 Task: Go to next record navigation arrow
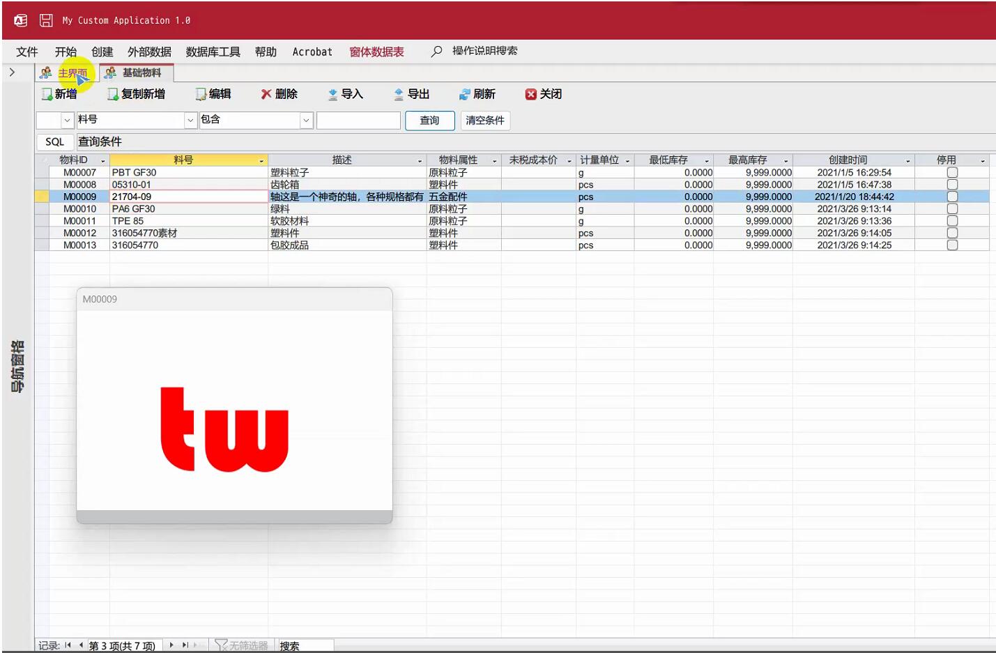171,645
